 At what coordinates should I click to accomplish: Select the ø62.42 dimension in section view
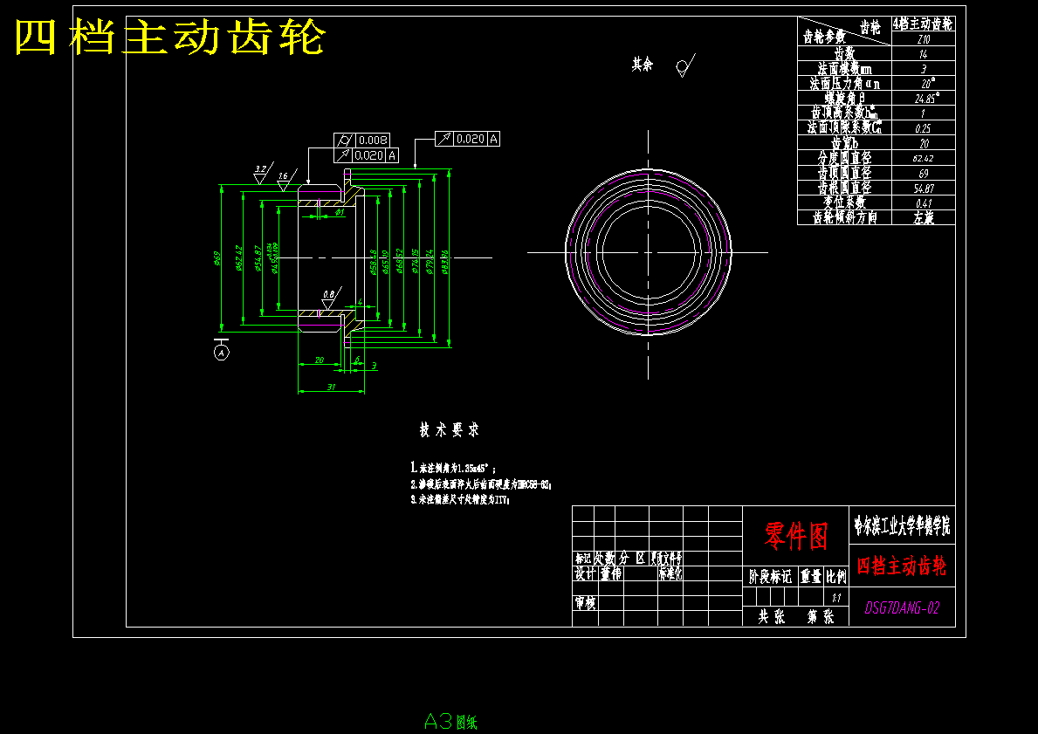point(238,258)
